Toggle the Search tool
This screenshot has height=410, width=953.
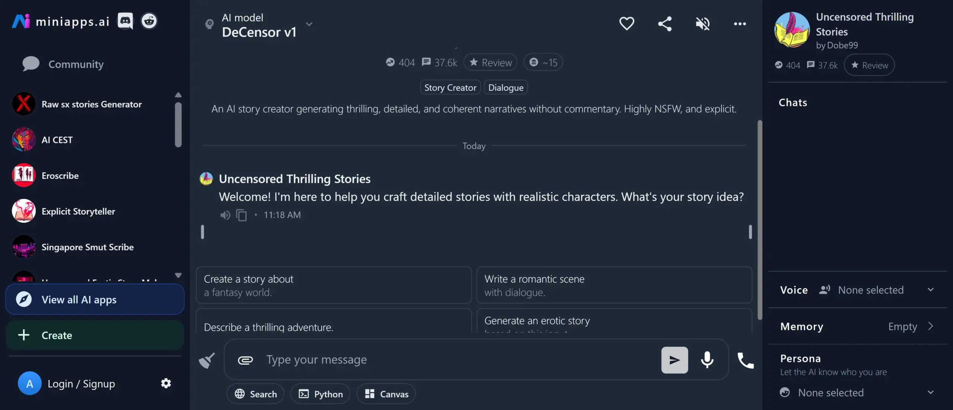coord(255,394)
